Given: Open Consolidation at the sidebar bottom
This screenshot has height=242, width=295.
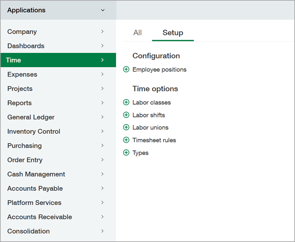Looking at the screenshot, I should point(28,231).
